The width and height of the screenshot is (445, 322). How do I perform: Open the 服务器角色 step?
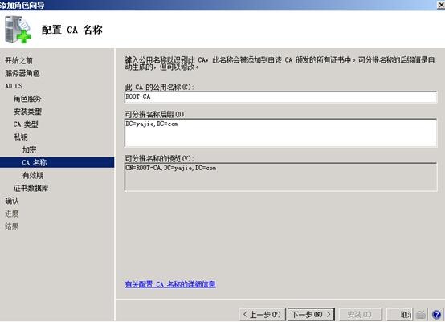(22, 73)
